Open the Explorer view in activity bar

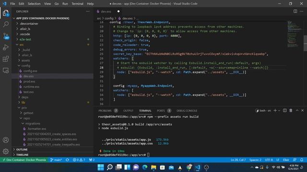(x=6, y=13)
